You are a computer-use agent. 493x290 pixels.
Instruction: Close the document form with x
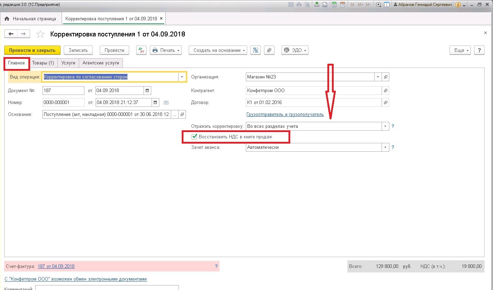(485, 33)
